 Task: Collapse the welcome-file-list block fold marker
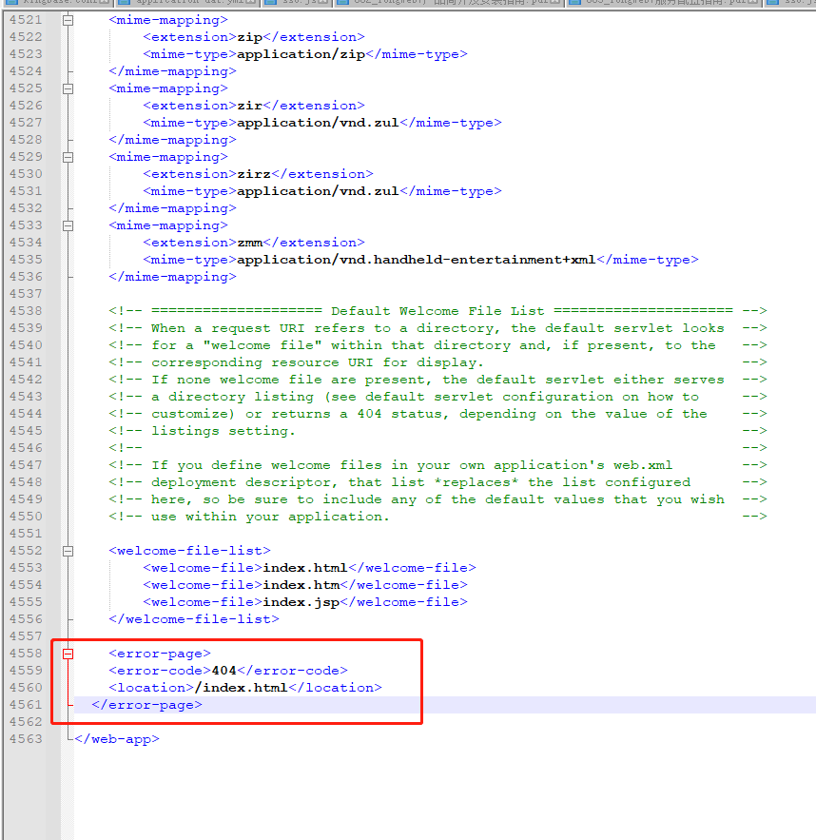(x=68, y=551)
